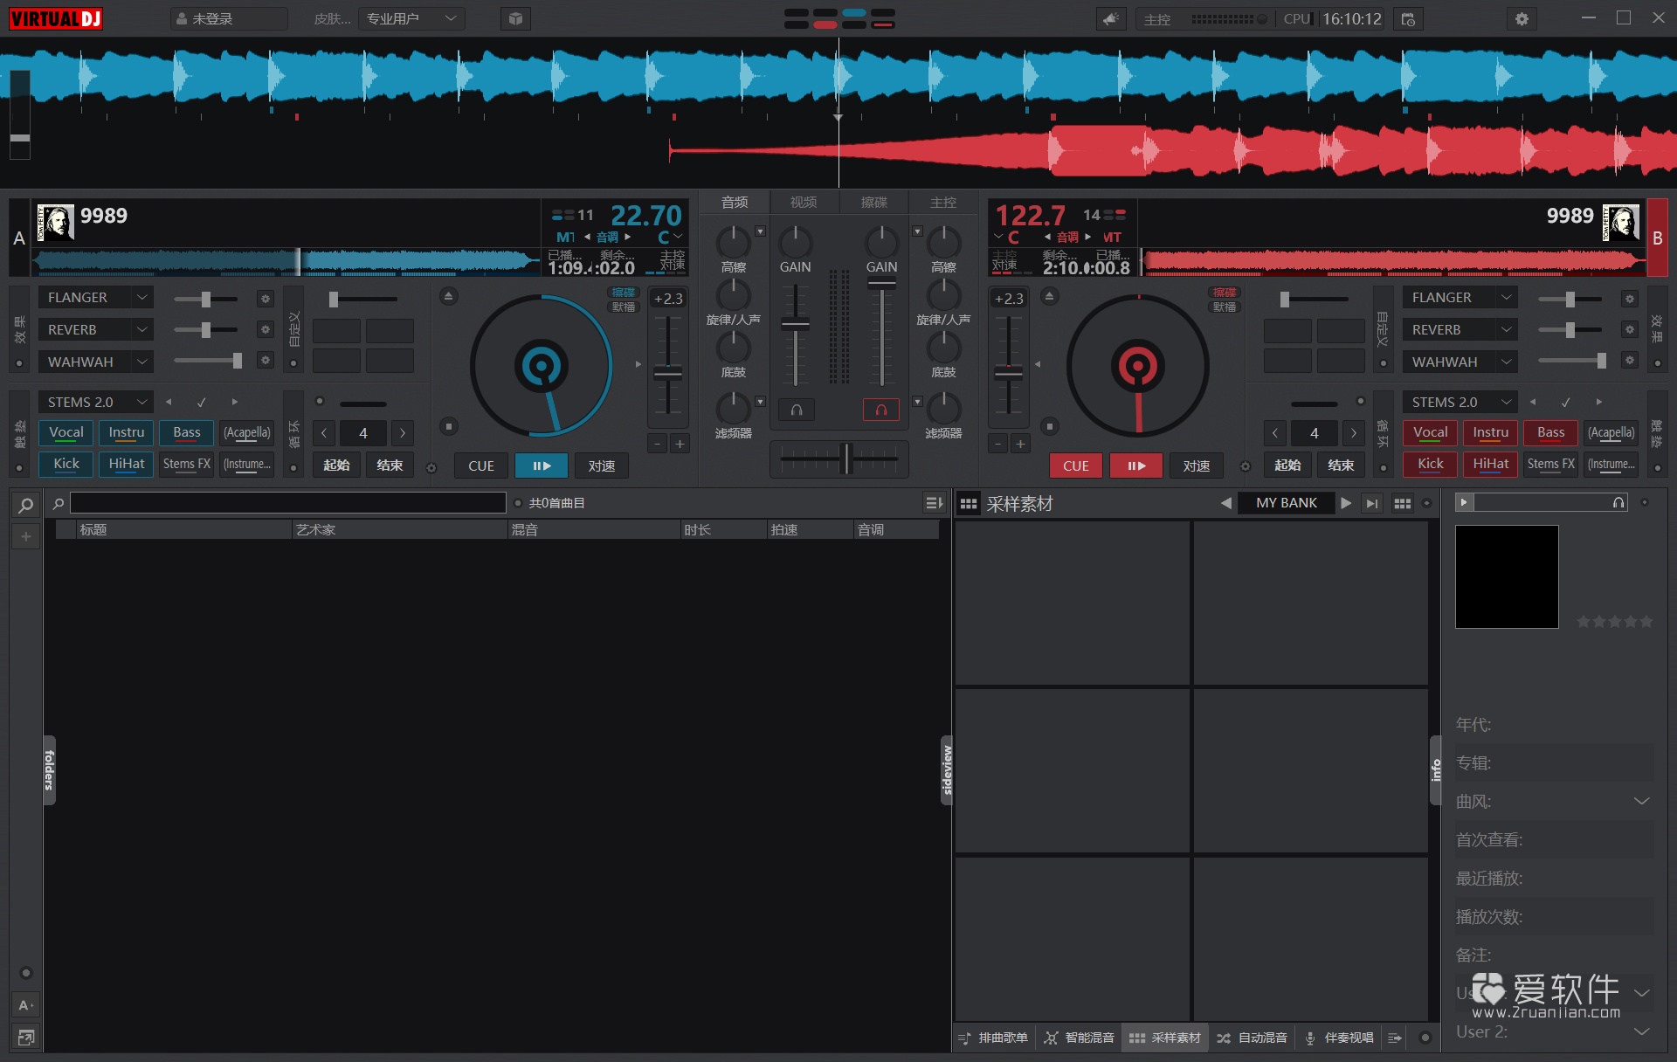Click the add folder plus icon in the sidebar
1677x1062 pixels.
(26, 537)
